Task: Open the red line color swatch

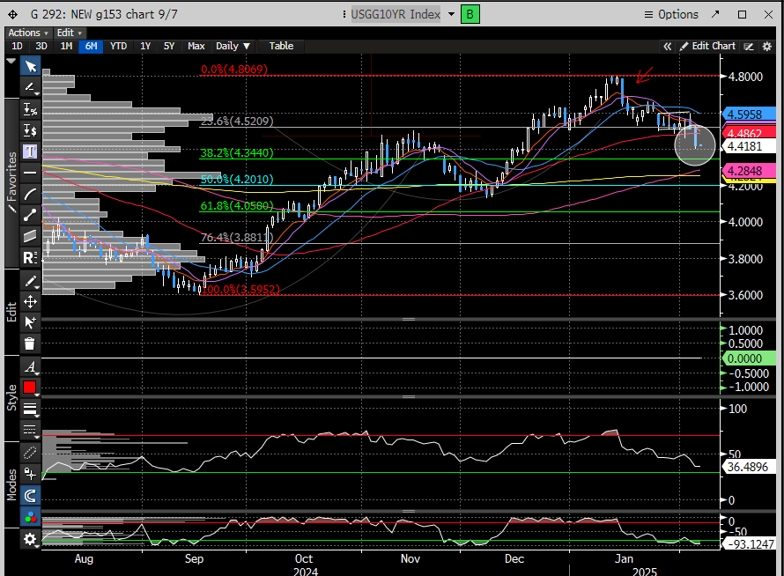Action: (30, 388)
